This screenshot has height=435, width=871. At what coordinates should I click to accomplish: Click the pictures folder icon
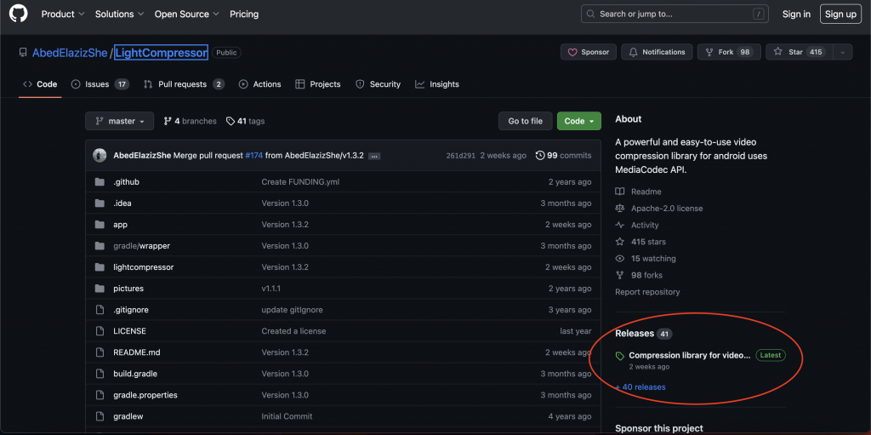pyautogui.click(x=100, y=288)
